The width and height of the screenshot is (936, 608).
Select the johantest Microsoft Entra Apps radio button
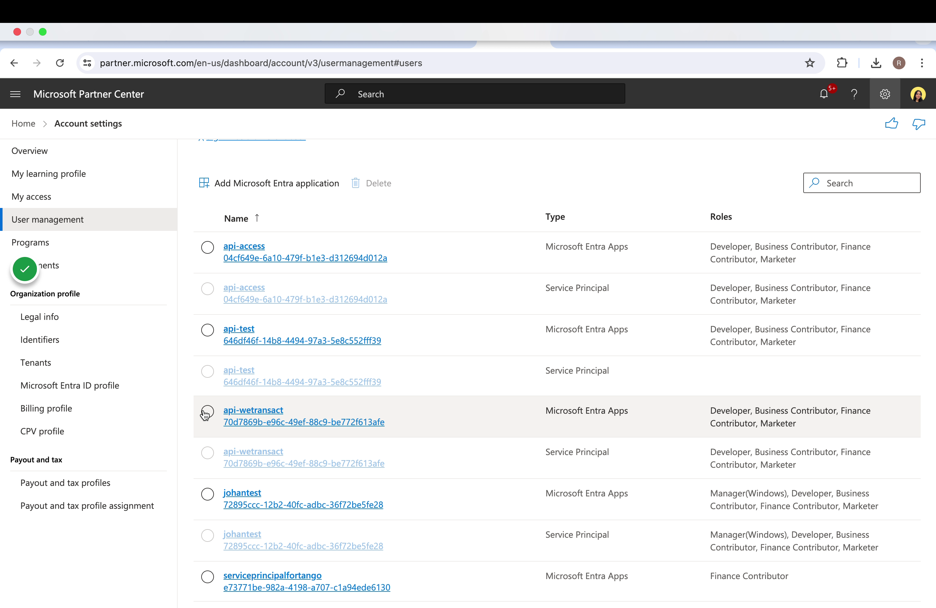207,494
